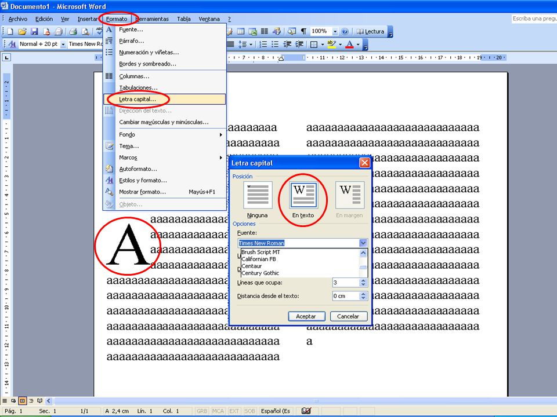The width and height of the screenshot is (557, 417).
Task: Apply the red Font Color
Action: tap(349, 45)
